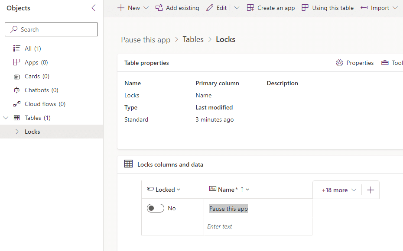Viewport: 403px width, 251px height.
Task: Open the Cards (0) category
Action: click(x=37, y=76)
